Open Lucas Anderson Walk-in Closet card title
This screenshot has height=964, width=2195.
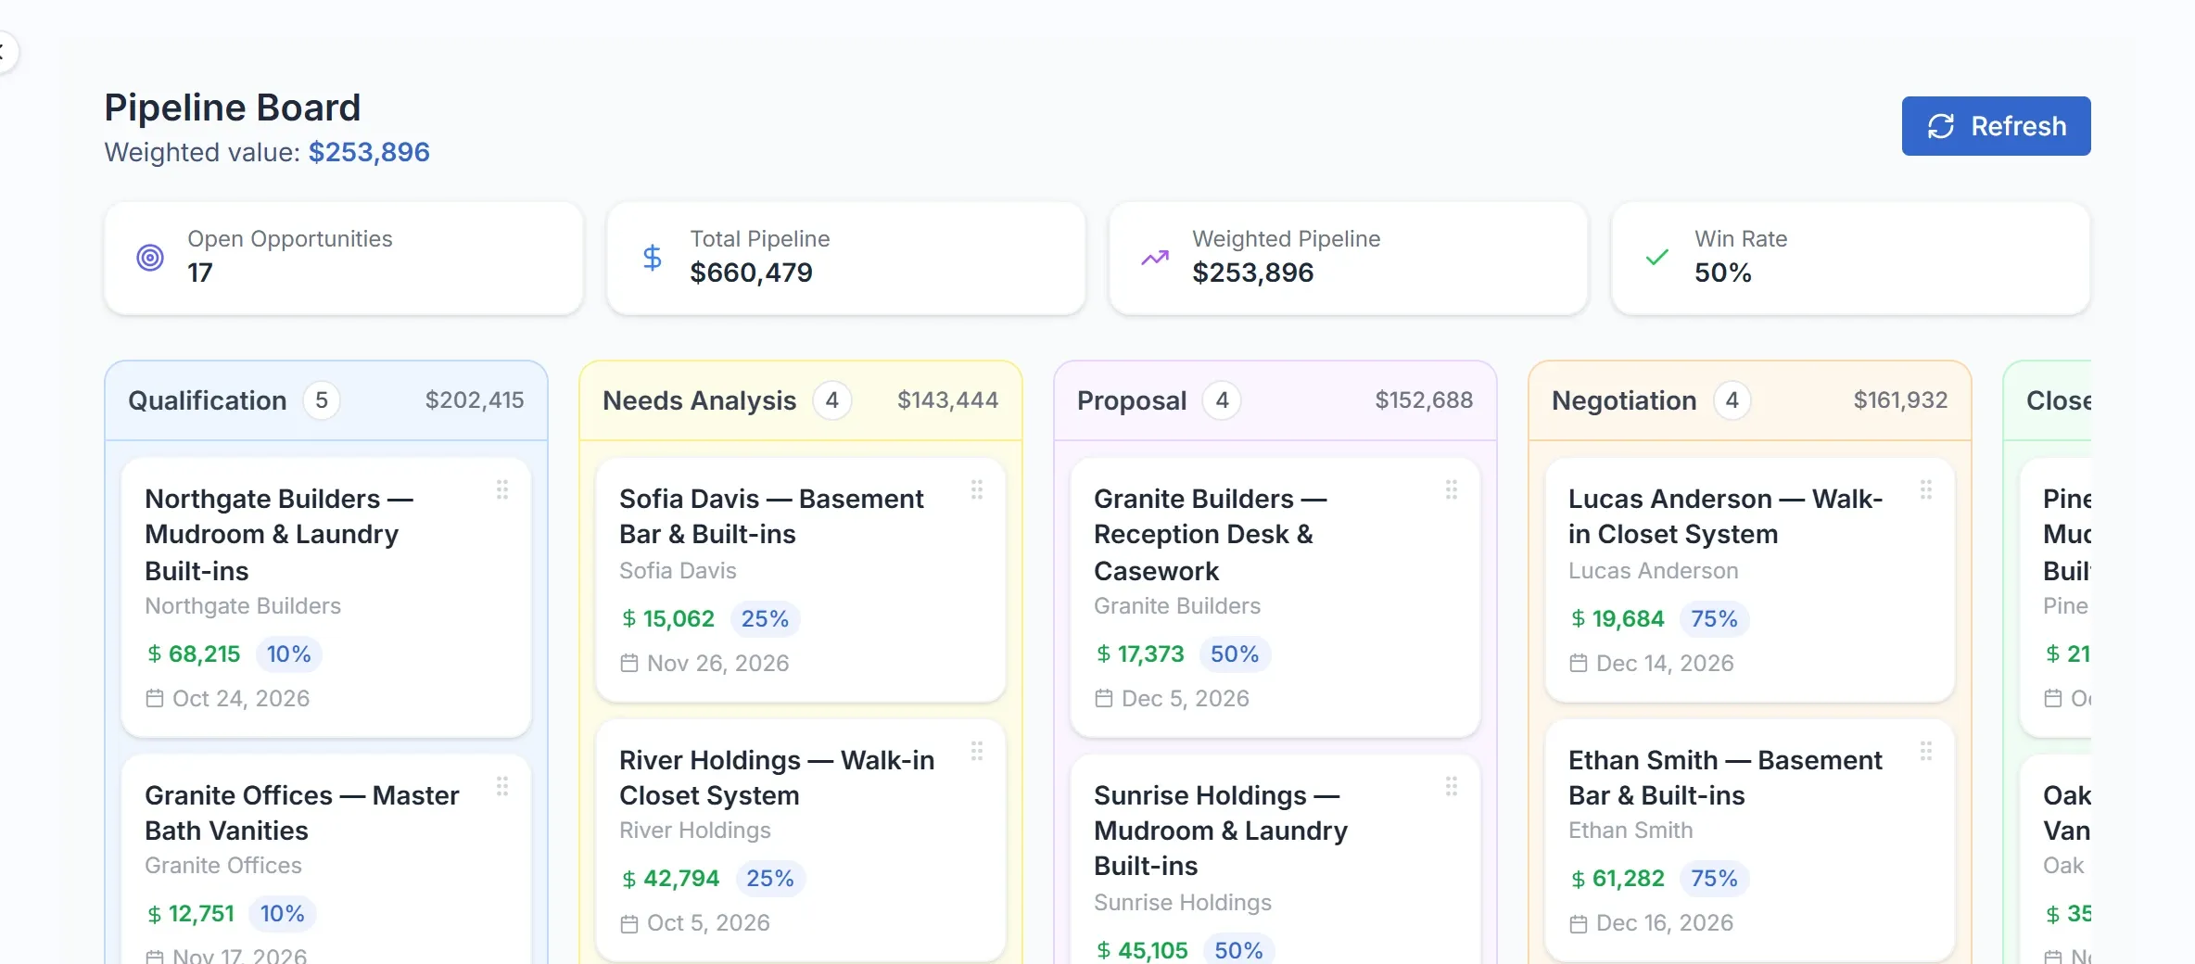coord(1726,516)
